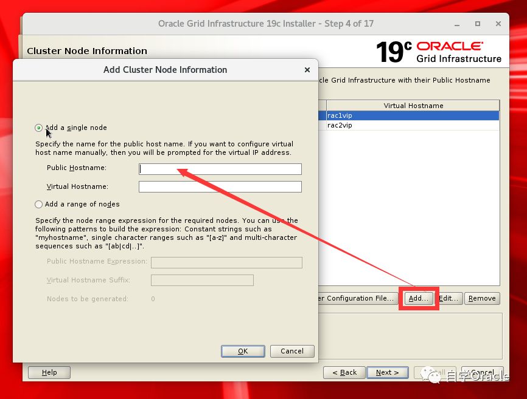
Task: Open the Help button of the installer
Action: point(49,372)
